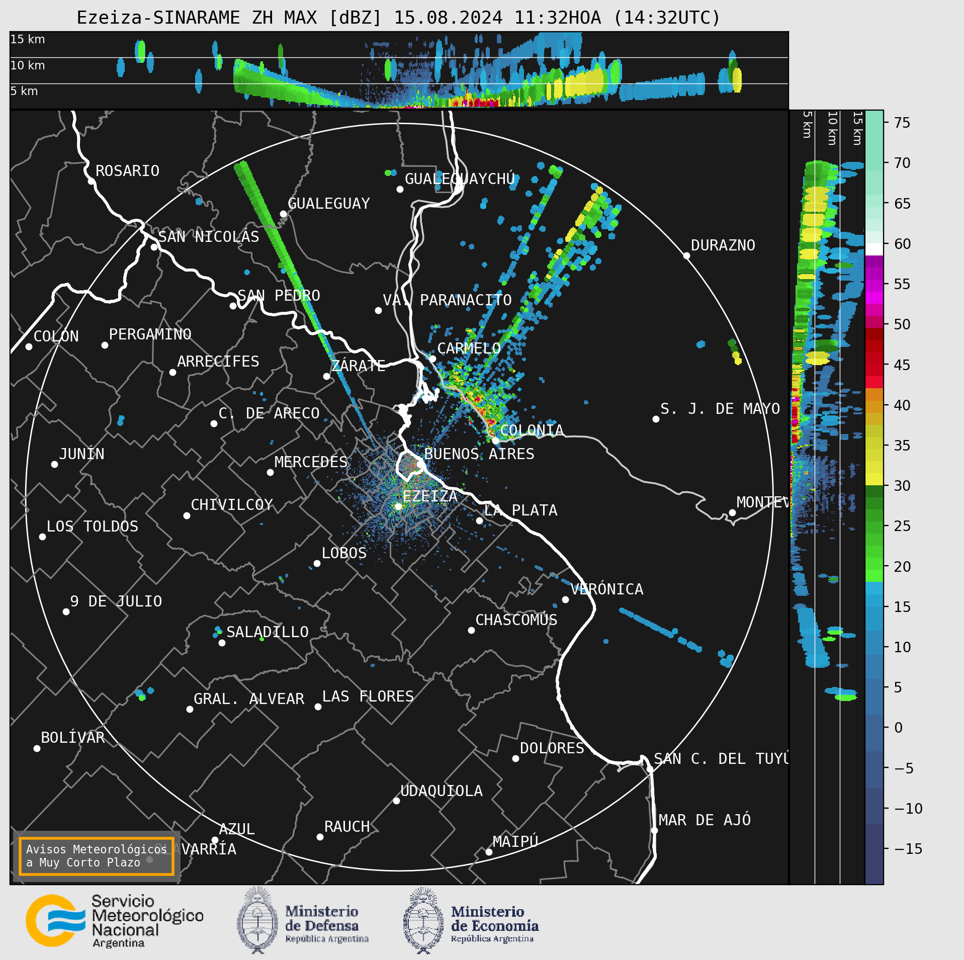Click the LOBOS label
The width and height of the screenshot is (964, 960).
[x=344, y=553]
